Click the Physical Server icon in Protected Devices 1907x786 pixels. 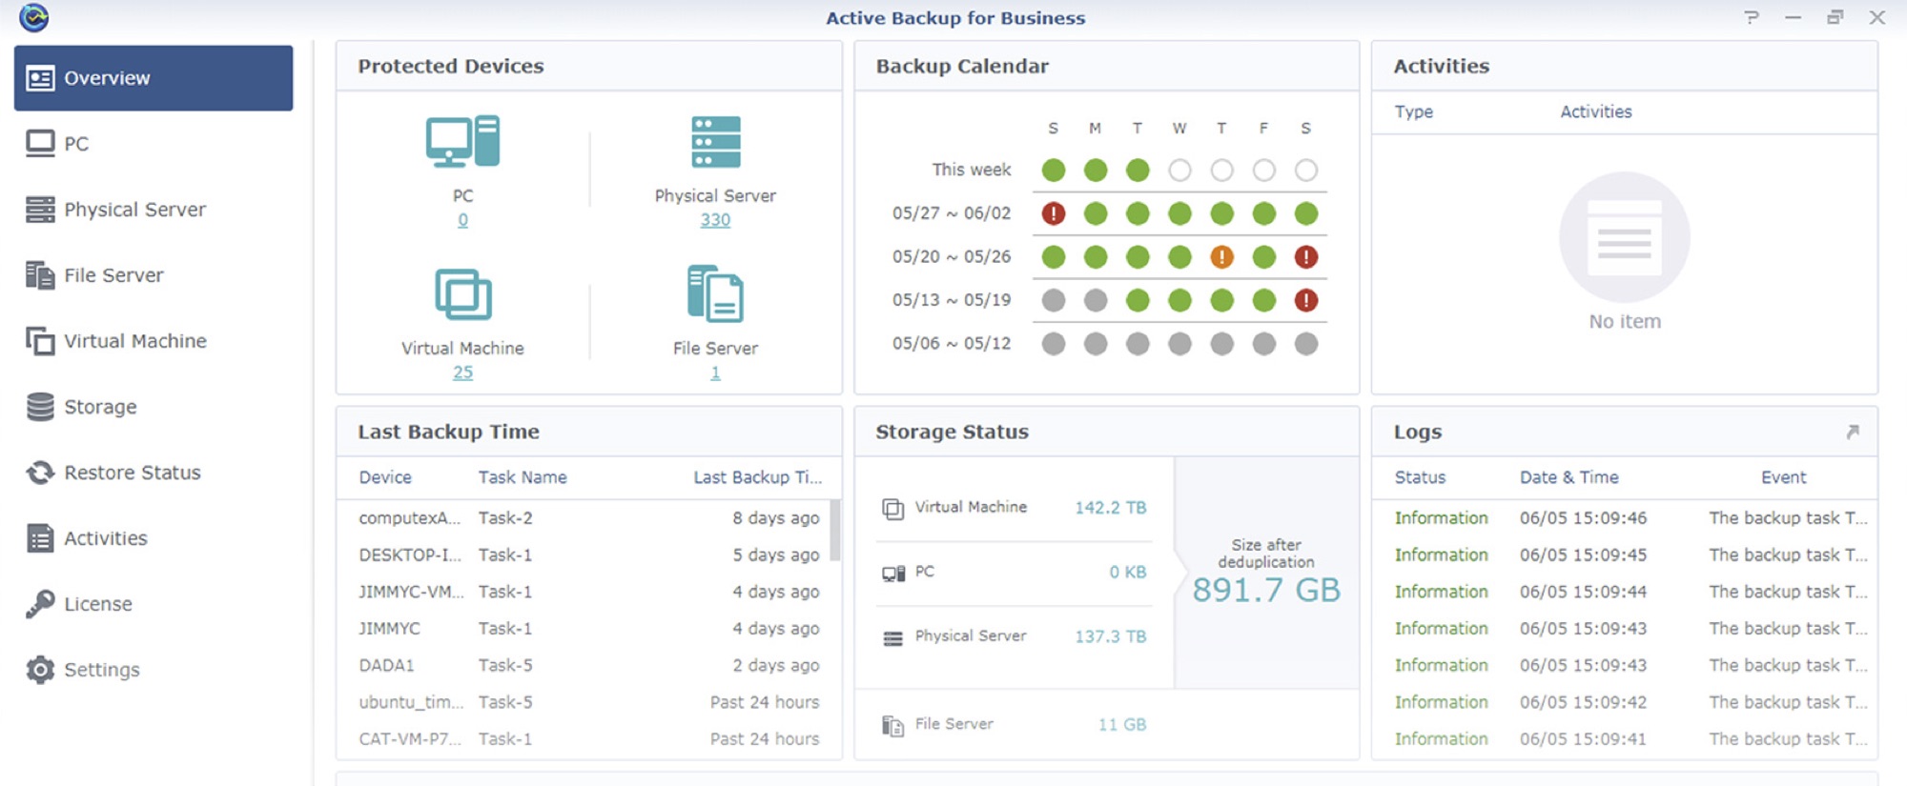tap(715, 142)
